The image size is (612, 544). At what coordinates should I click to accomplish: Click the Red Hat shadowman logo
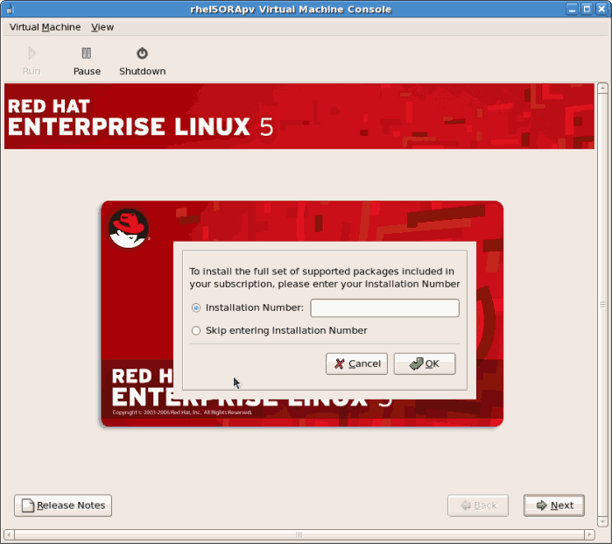tap(128, 230)
